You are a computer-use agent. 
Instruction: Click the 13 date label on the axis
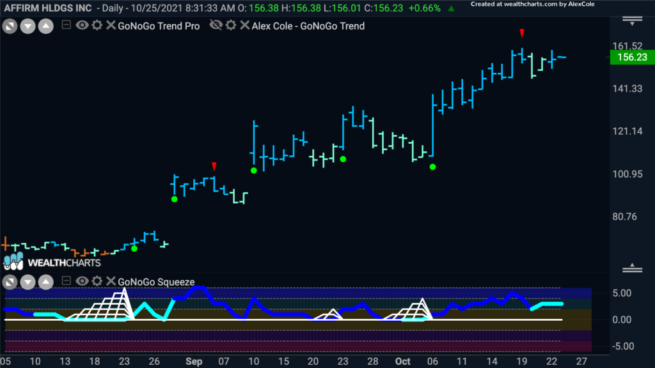tap(65, 362)
